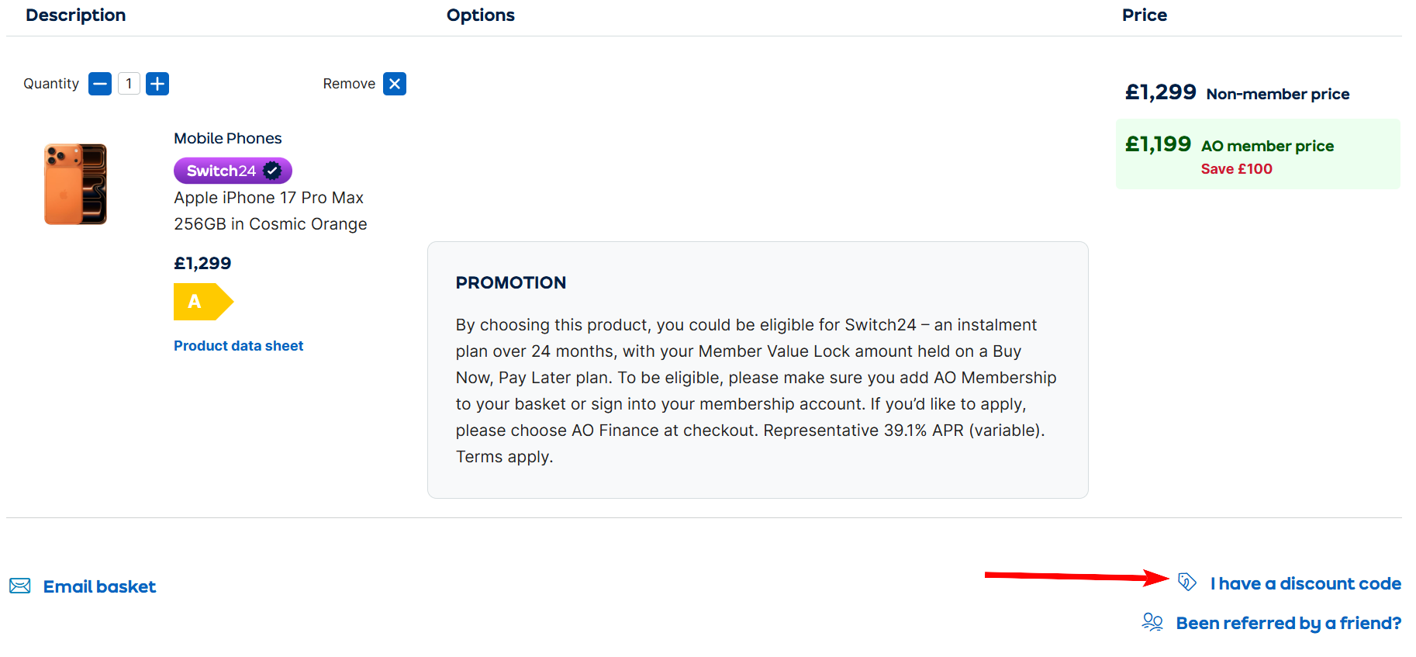Click the Switch24 purple badge
Image resolution: width=1416 pixels, height=657 pixels.
tap(233, 171)
